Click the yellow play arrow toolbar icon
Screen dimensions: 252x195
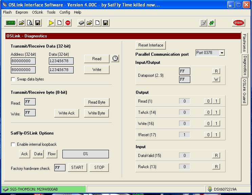click(51, 23)
